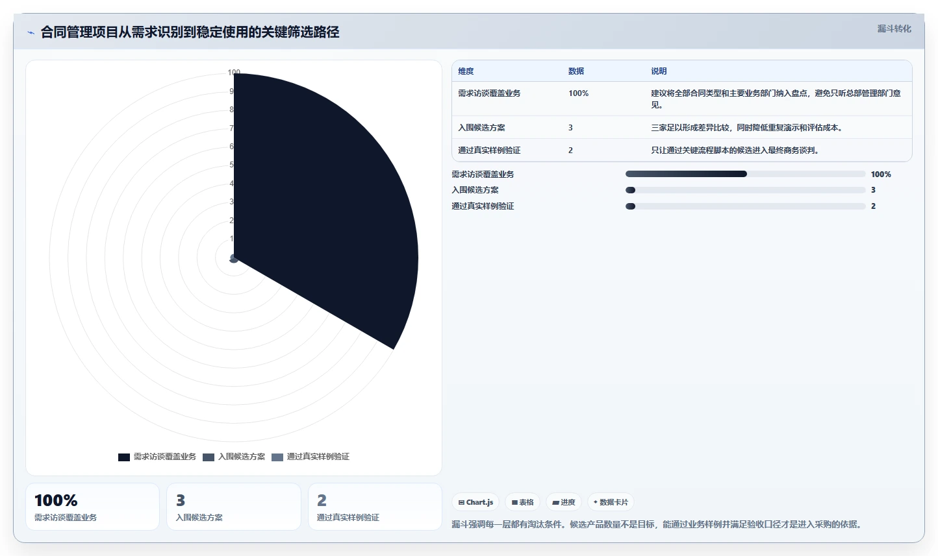Click the table description starting 只让通过关键流程脚本
Image resolution: width=938 pixels, height=556 pixels.
pyautogui.click(x=736, y=151)
